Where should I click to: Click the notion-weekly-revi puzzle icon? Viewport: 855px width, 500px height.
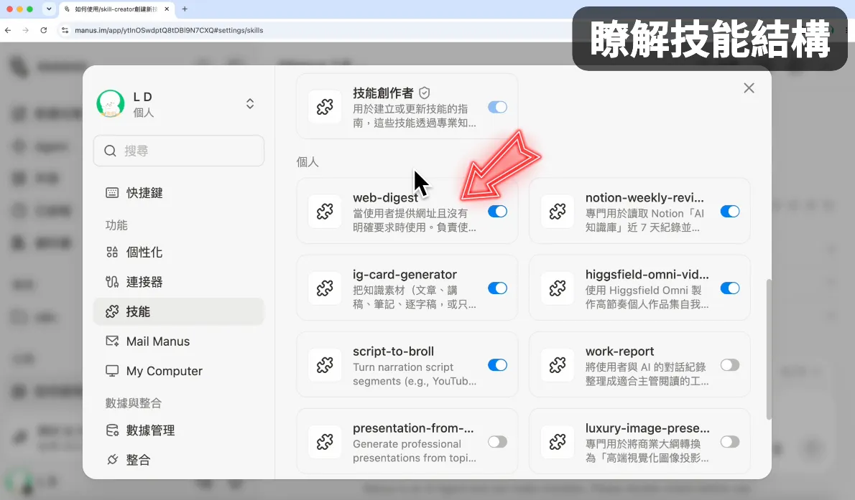(558, 212)
